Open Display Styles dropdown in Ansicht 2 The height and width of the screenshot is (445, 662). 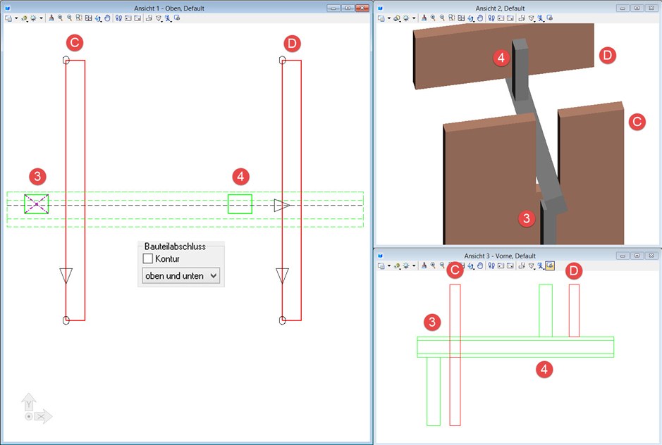(x=398, y=18)
